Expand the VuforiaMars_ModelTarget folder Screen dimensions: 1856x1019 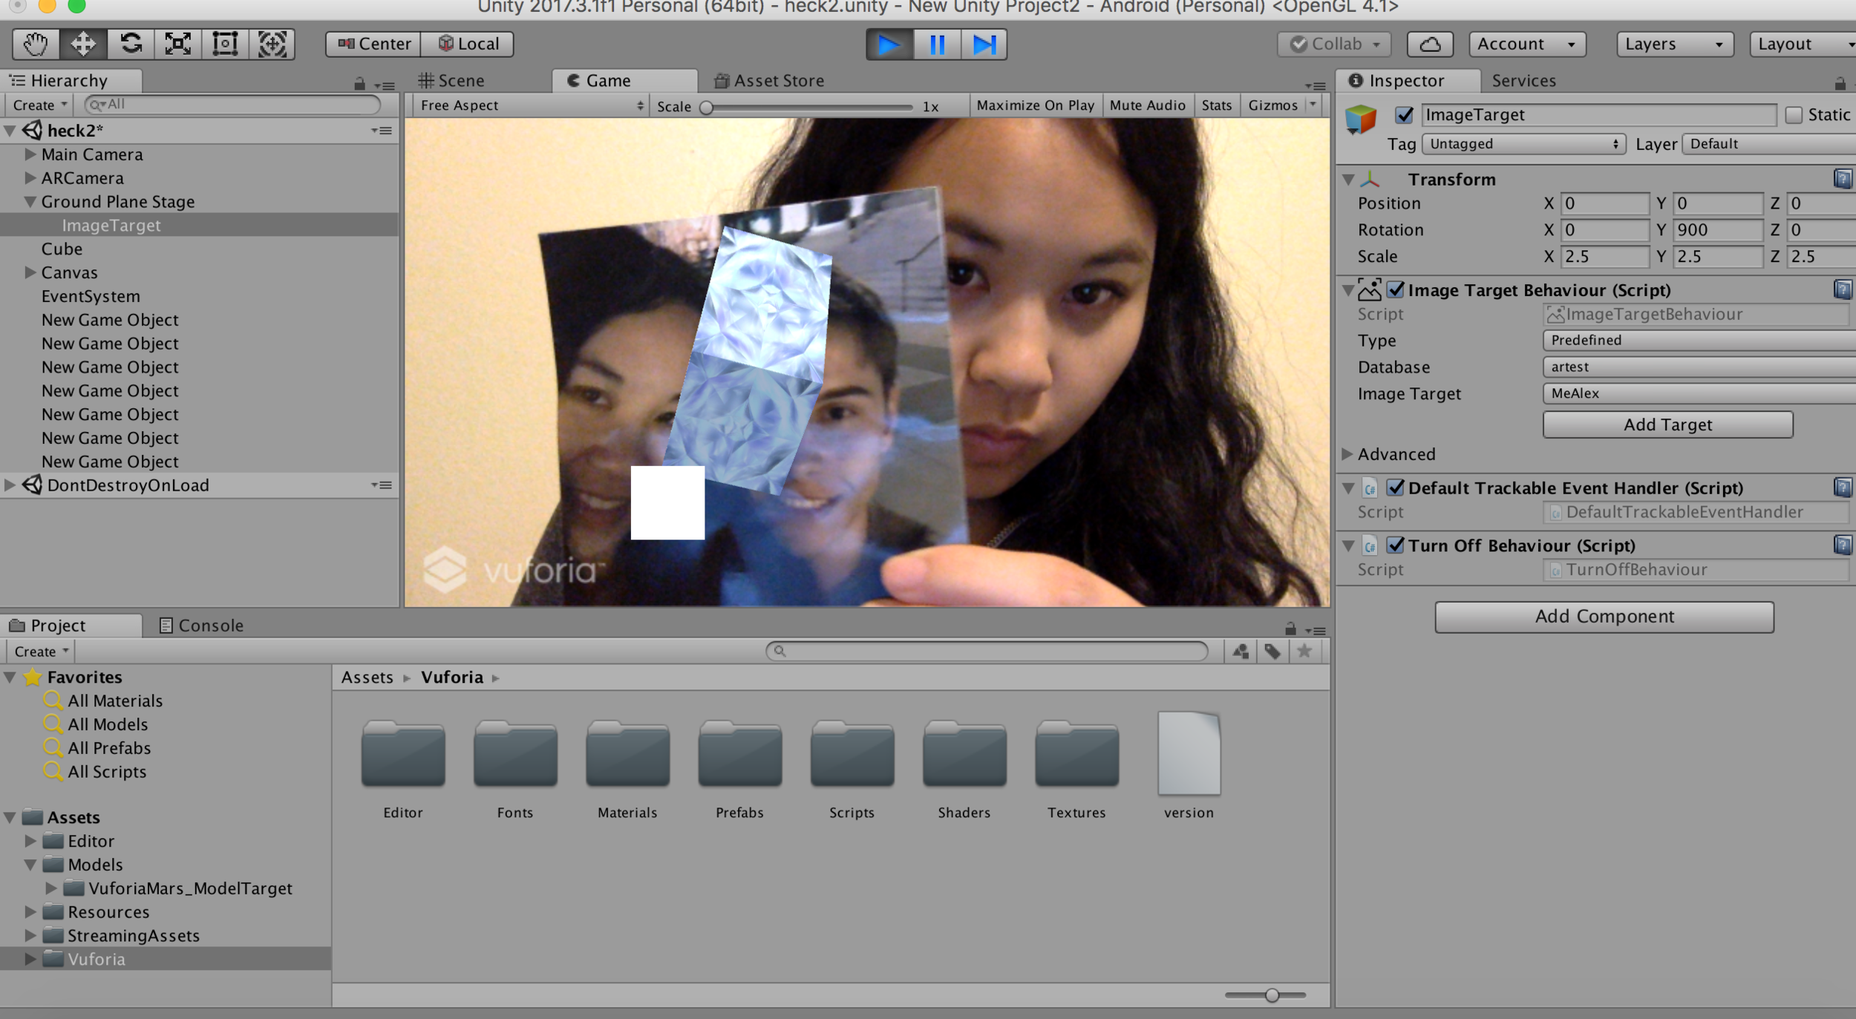(x=50, y=888)
